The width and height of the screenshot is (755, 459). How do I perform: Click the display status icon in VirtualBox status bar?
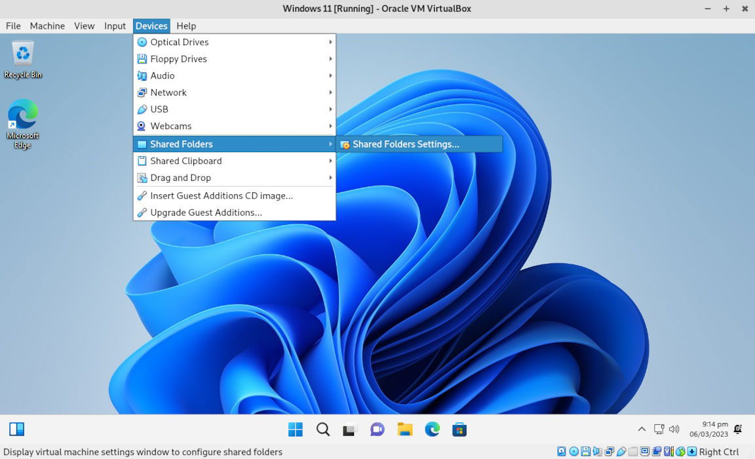tap(646, 452)
